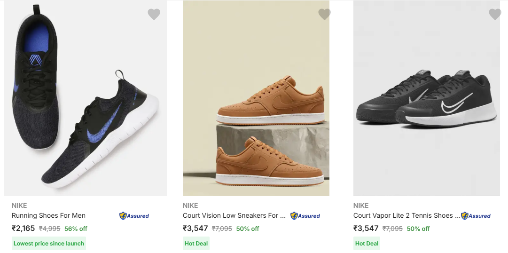Open the brown Court Vision sneakers photo

click(256, 99)
